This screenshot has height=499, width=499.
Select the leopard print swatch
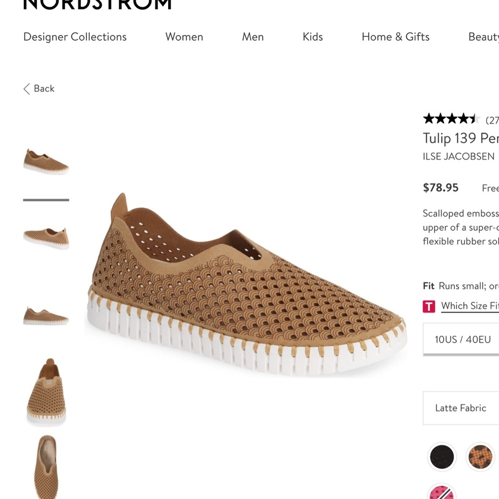point(480,457)
